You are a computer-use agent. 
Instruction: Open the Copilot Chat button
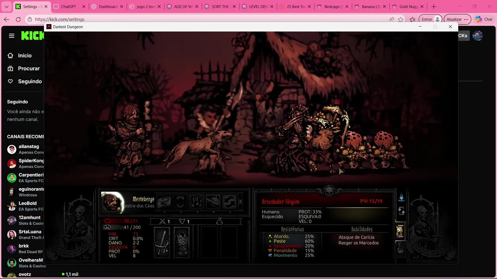(484, 19)
